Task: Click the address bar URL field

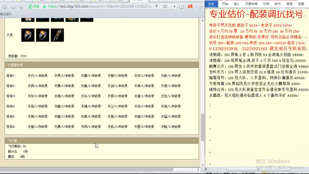Action: (x=100, y=7)
